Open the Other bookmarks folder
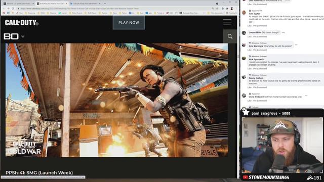The height and width of the screenshot is (182, 324). click(215, 13)
